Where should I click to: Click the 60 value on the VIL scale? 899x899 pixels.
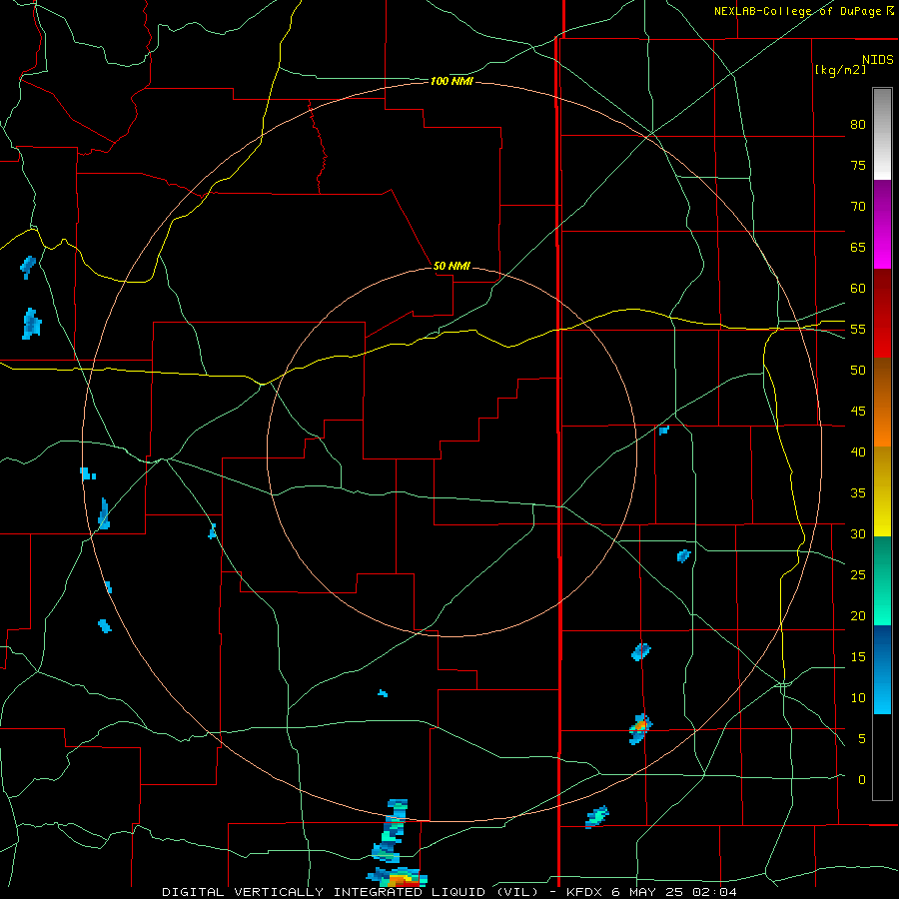point(858,289)
